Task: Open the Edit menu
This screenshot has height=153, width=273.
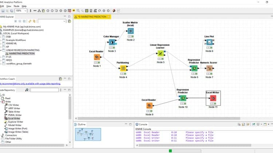Action: pos(2,6)
